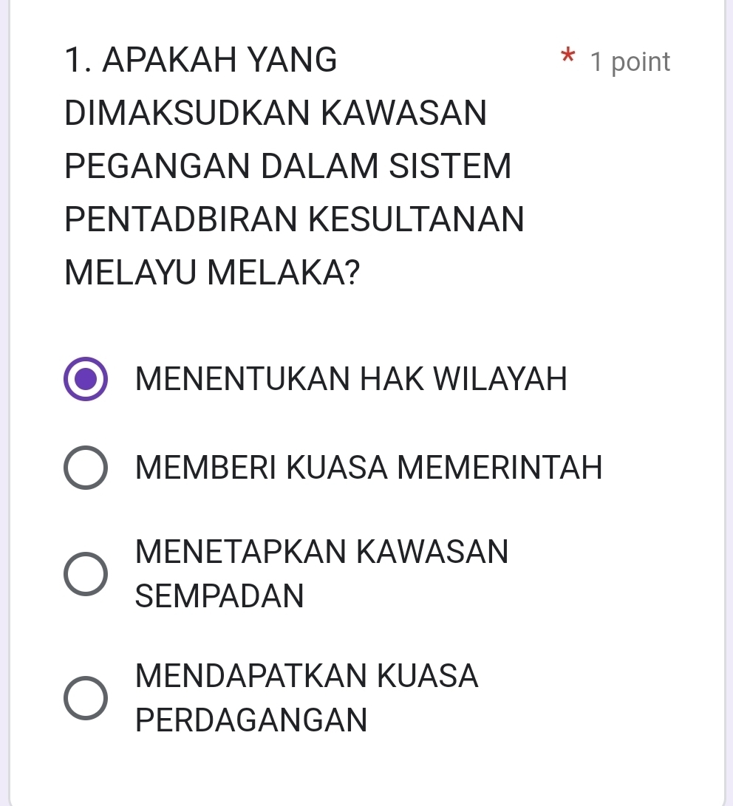Click the "1 point" score label
This screenshot has height=806, width=733.
point(630,62)
